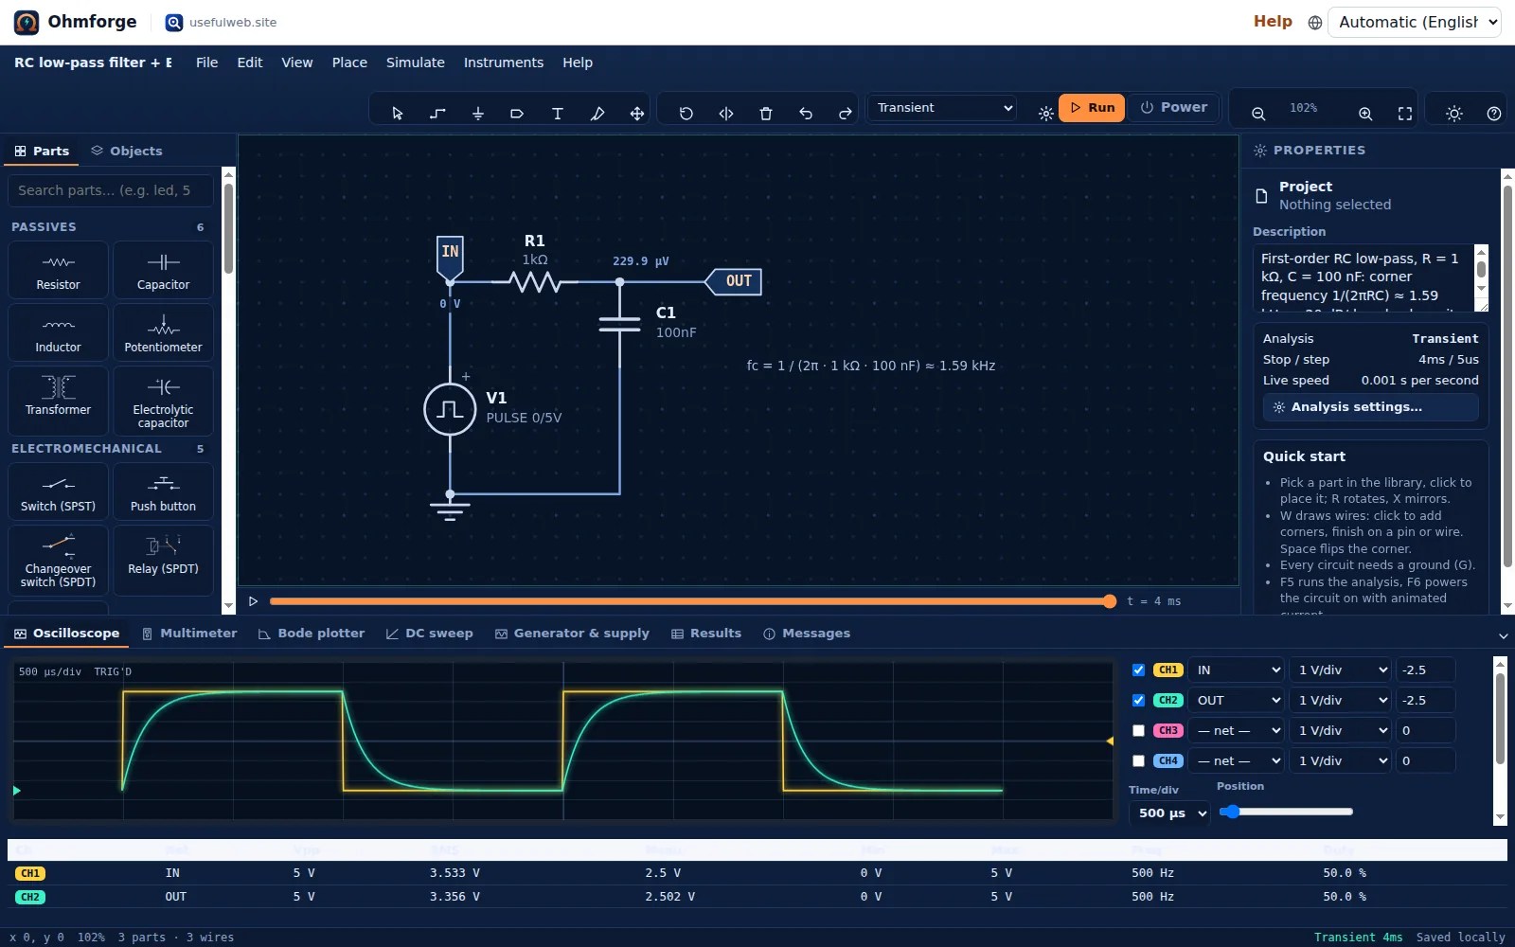Switch the light/dark theme
Screen dimensions: 1515x947
[x=1454, y=114]
